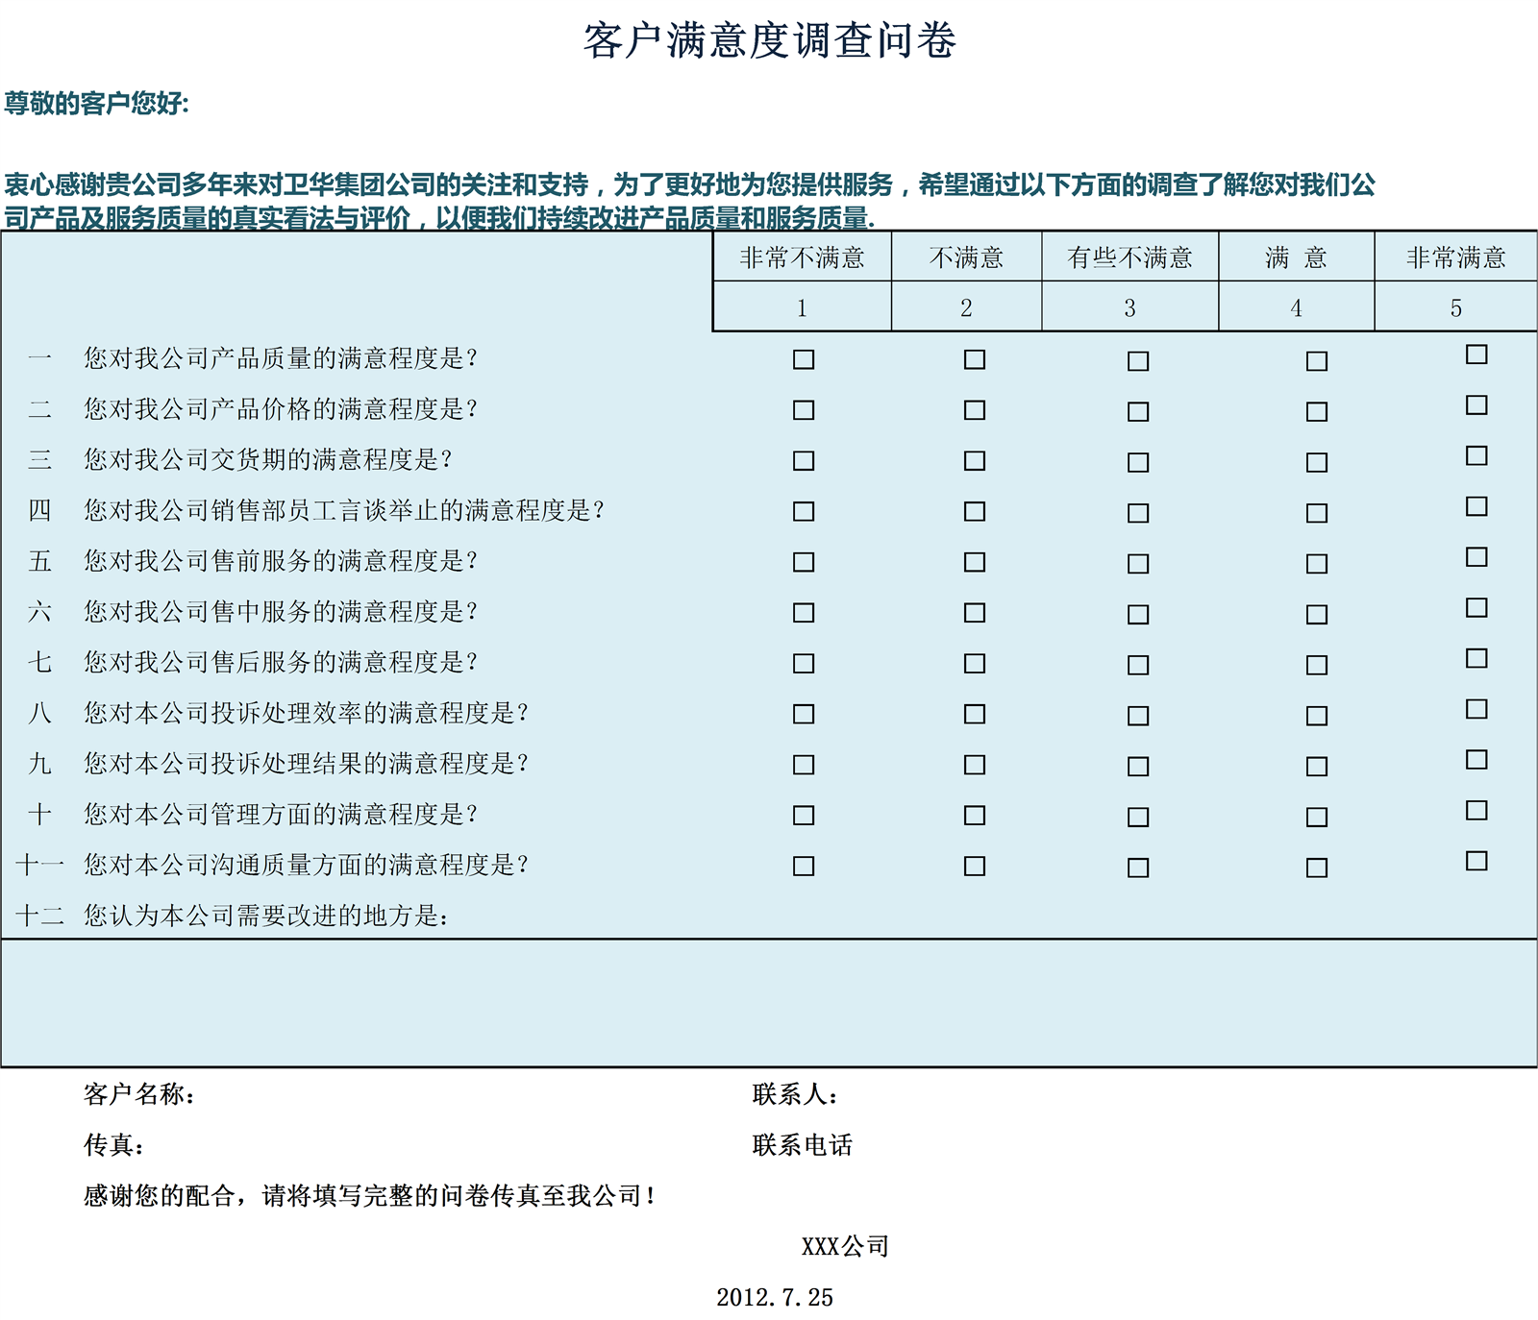This screenshot has height=1320, width=1538.
Task: Check 非常满意 for product quality question 一
Action: [1476, 354]
